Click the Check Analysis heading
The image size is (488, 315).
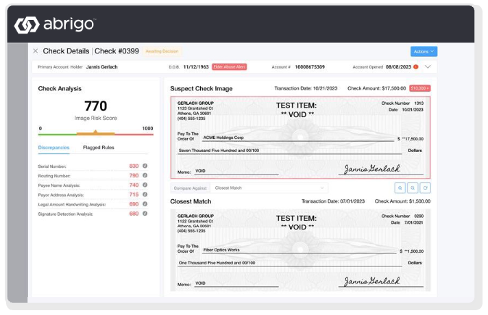60,88
